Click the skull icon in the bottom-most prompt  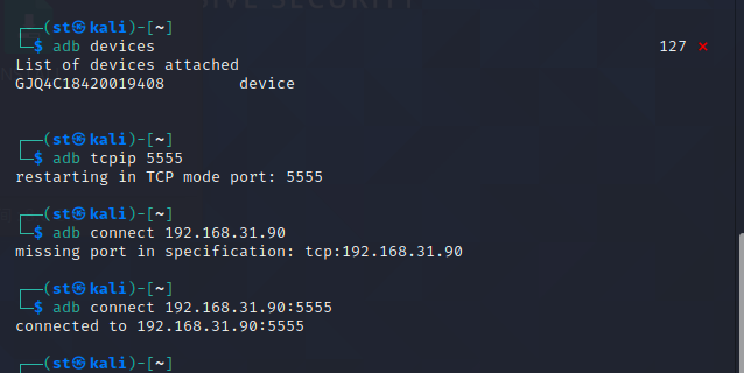pyautogui.click(x=80, y=363)
